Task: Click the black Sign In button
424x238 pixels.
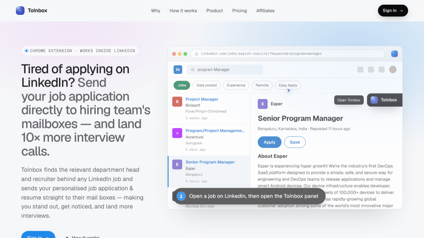Action: coord(393,11)
